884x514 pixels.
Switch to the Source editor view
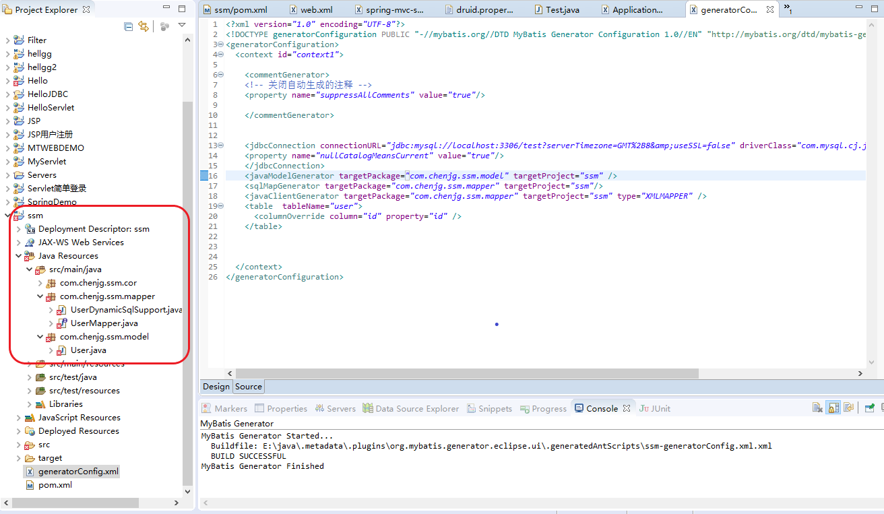tap(249, 387)
